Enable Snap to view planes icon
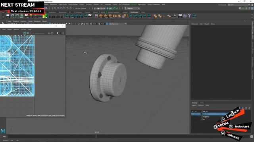Screen dimensions: 254x142 pos(67,8)
